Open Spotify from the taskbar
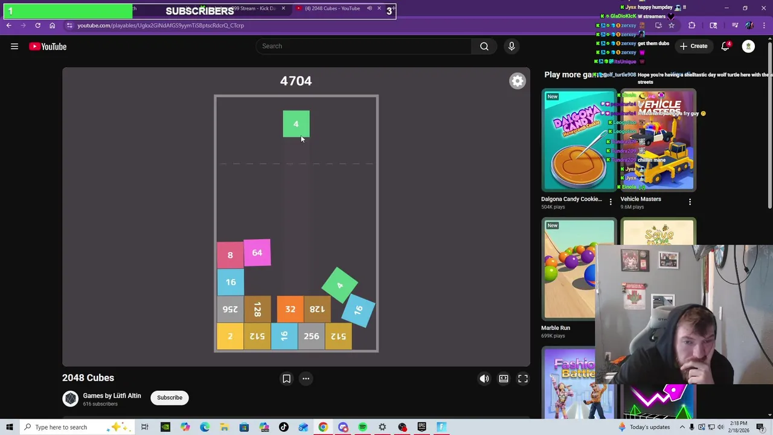Screen dimensions: 773x435 [362, 427]
